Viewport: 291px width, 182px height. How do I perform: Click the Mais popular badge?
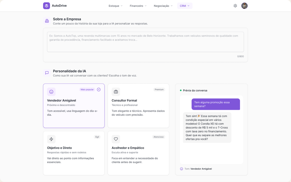pos(87,90)
